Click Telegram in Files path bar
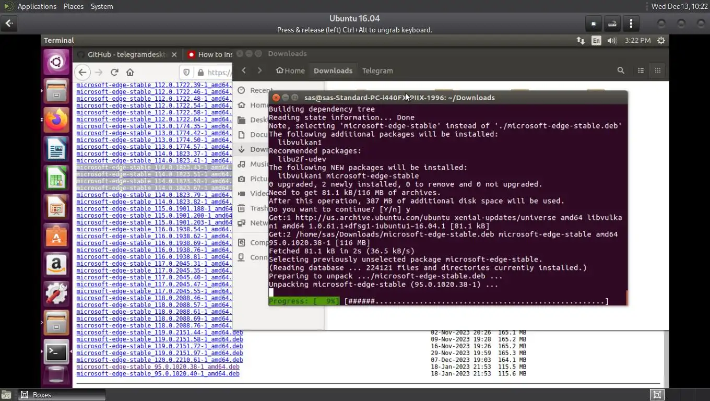This screenshot has width=710, height=401. click(x=377, y=70)
